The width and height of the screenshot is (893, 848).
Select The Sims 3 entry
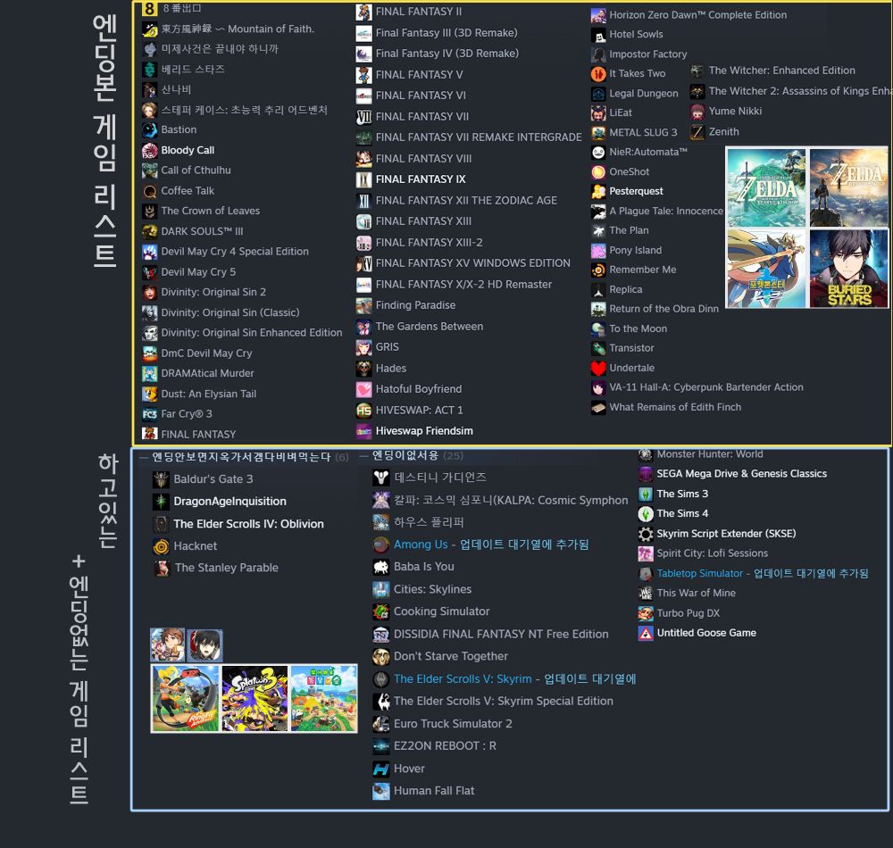[x=682, y=494]
